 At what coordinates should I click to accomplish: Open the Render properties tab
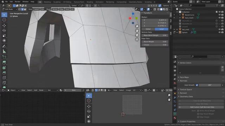(x=175, y=67)
